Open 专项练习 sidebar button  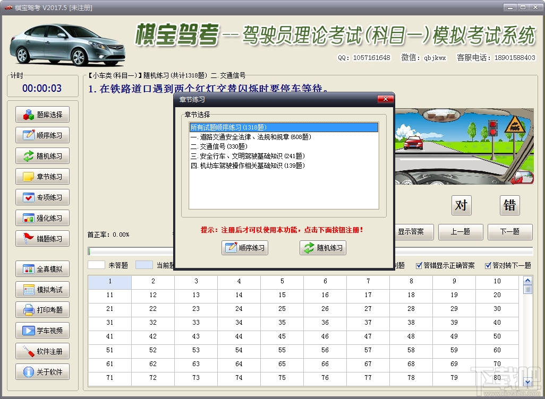tap(42, 197)
